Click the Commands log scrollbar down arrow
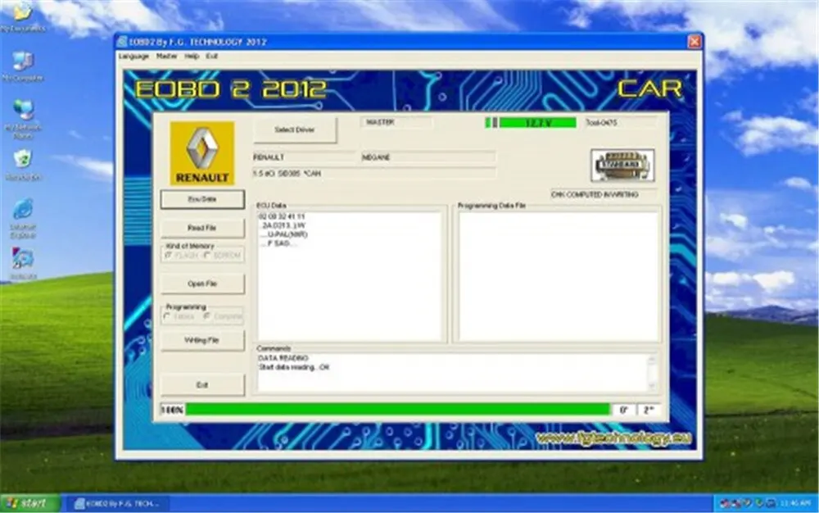Image resolution: width=819 pixels, height=513 pixels. 651,385
